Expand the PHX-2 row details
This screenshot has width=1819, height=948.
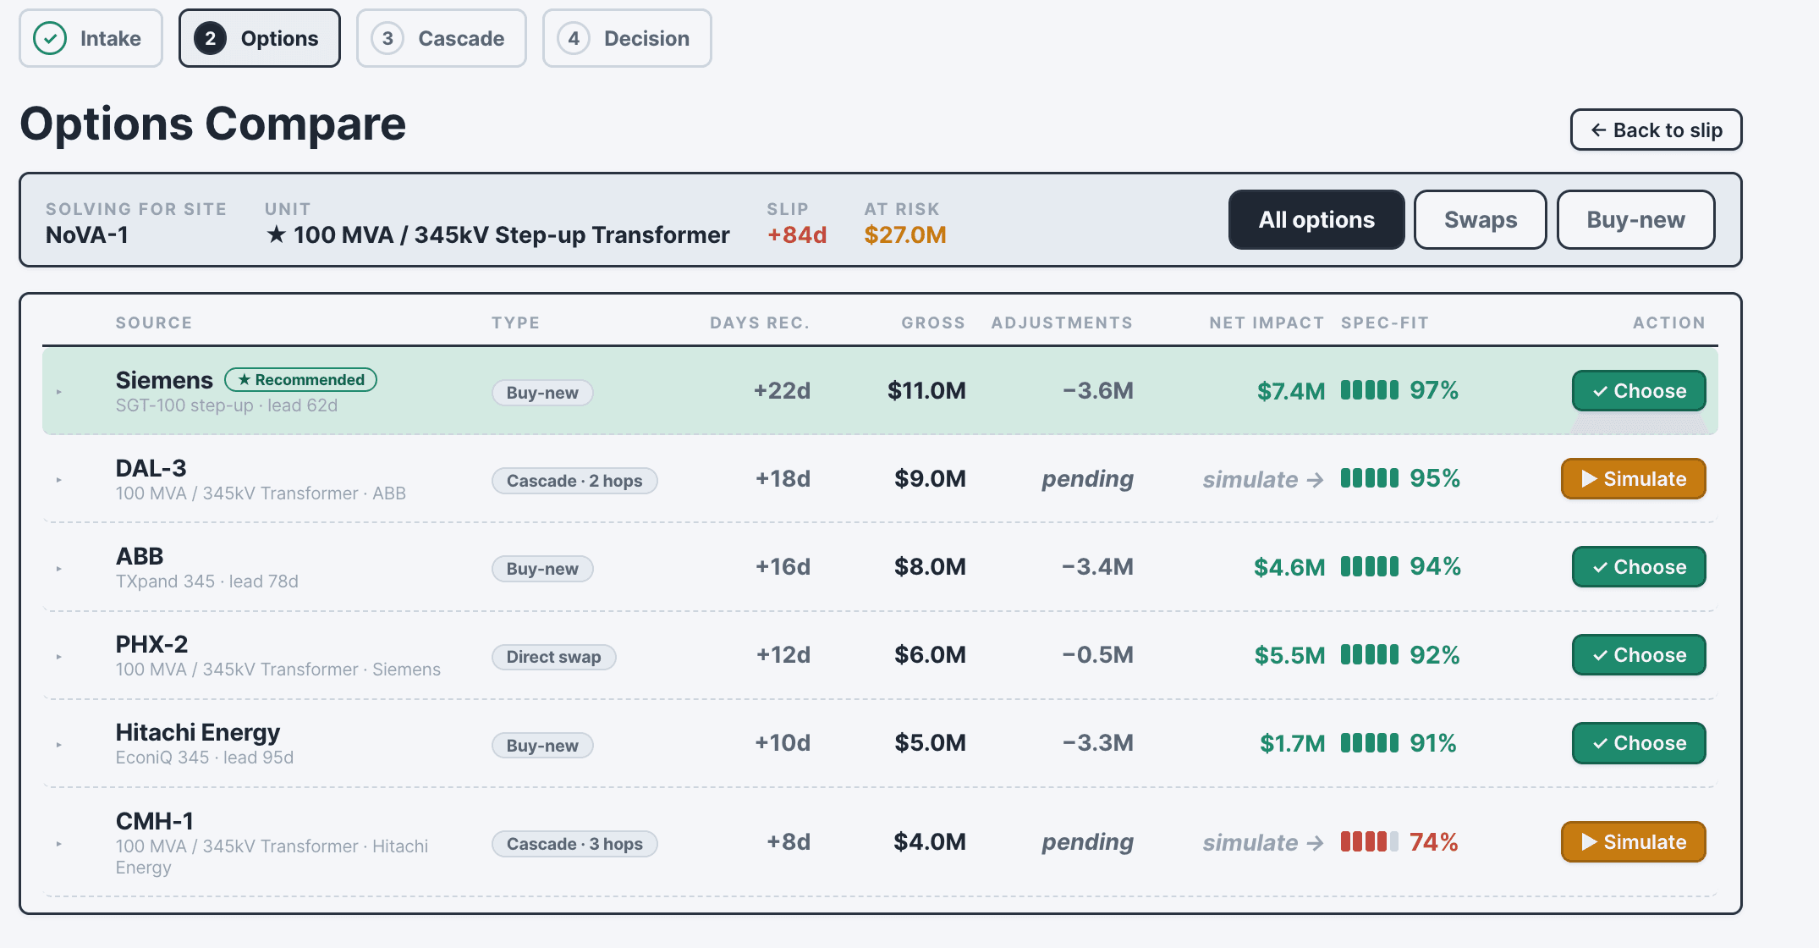59,656
